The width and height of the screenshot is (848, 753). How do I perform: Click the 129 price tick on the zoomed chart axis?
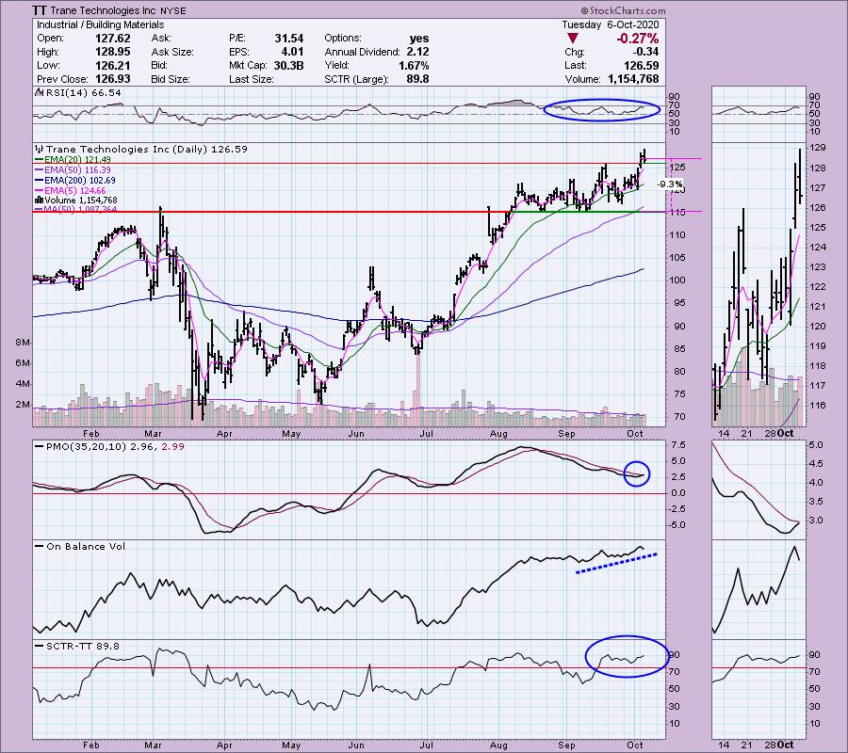point(818,148)
